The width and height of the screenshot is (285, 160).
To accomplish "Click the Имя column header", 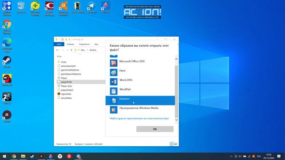I will coord(59,56).
